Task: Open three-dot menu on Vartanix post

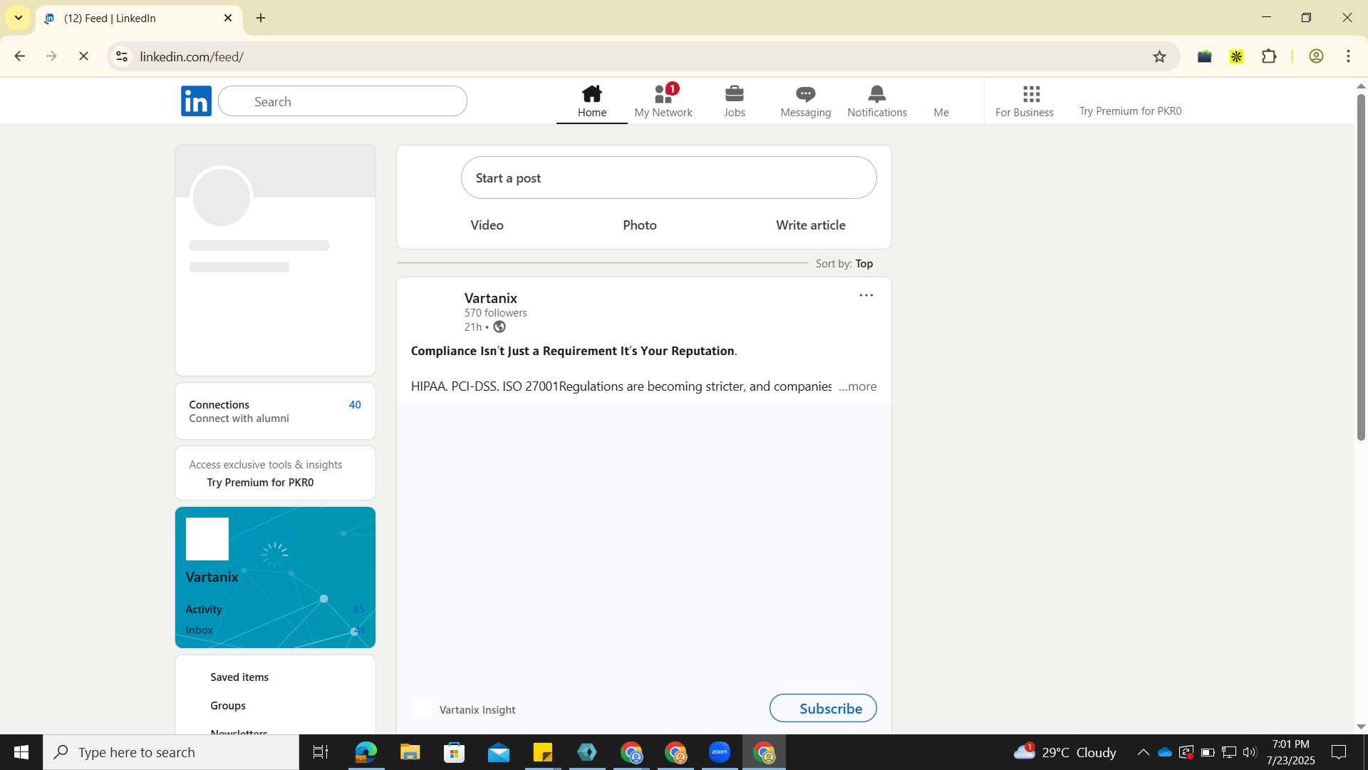Action: (x=866, y=295)
